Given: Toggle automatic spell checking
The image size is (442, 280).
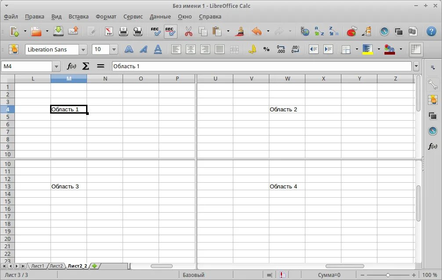Looking at the screenshot, I should (x=170, y=31).
